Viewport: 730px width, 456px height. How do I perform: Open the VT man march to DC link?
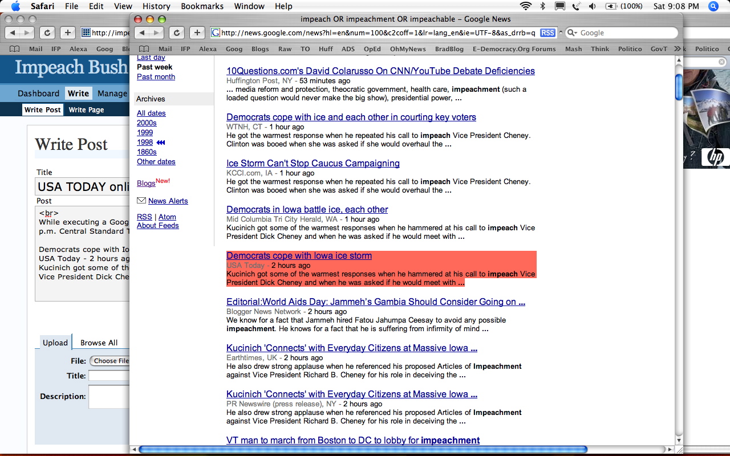pyautogui.click(x=353, y=440)
